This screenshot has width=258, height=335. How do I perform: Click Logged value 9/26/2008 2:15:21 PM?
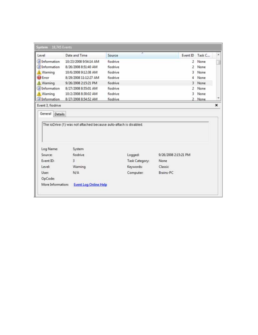point(174,155)
